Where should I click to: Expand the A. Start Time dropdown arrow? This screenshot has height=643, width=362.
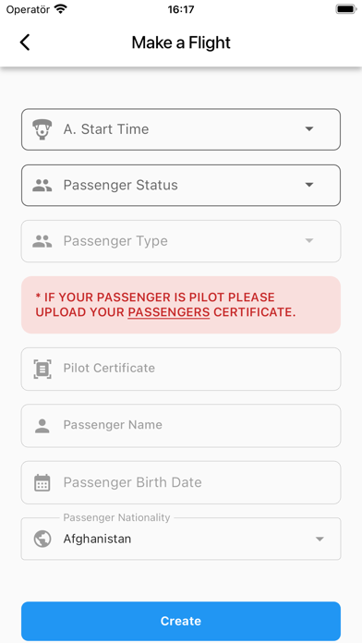pyautogui.click(x=309, y=129)
